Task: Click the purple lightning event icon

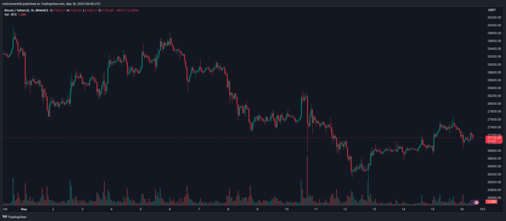Action: tap(473, 202)
